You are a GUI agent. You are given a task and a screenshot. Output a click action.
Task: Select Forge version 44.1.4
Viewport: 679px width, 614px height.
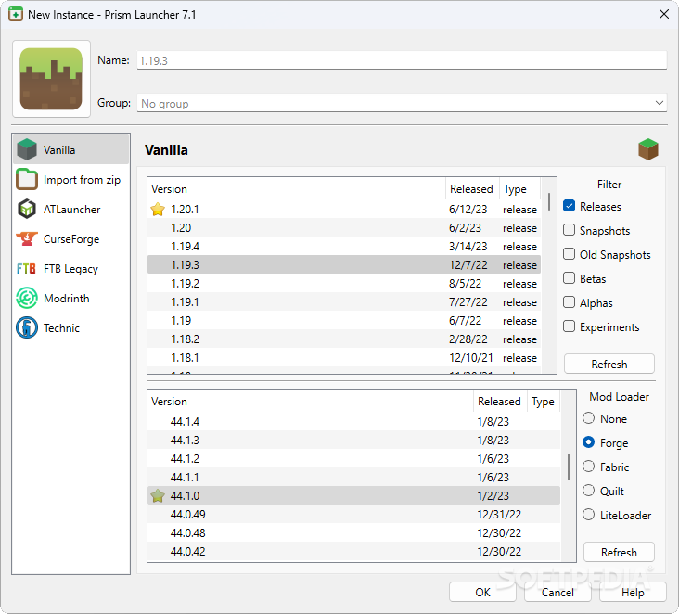353,421
